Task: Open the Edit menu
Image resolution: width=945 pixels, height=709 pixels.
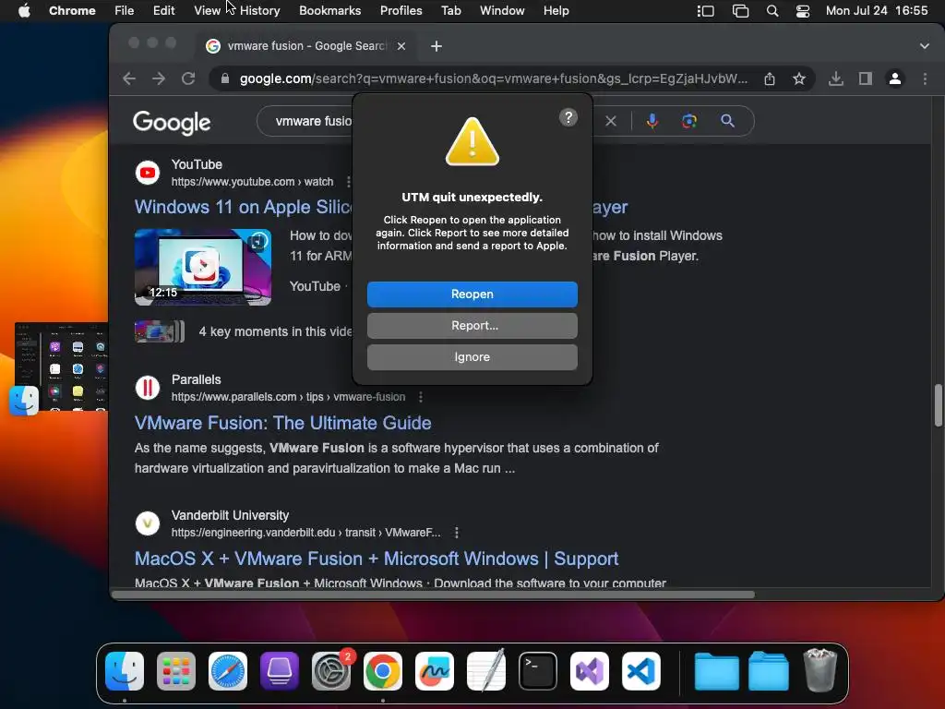Action: pos(163,10)
